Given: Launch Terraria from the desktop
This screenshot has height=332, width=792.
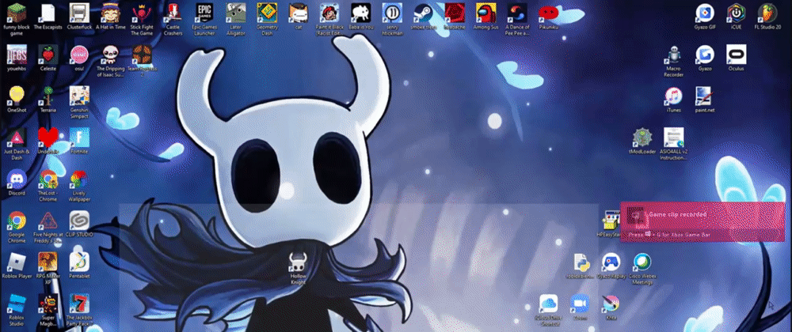Looking at the screenshot, I should click(48, 100).
